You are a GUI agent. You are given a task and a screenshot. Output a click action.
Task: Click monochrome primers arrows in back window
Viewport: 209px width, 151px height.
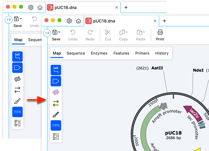[x=18, y=90]
